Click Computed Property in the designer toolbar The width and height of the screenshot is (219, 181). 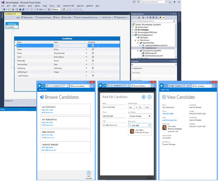point(43,17)
